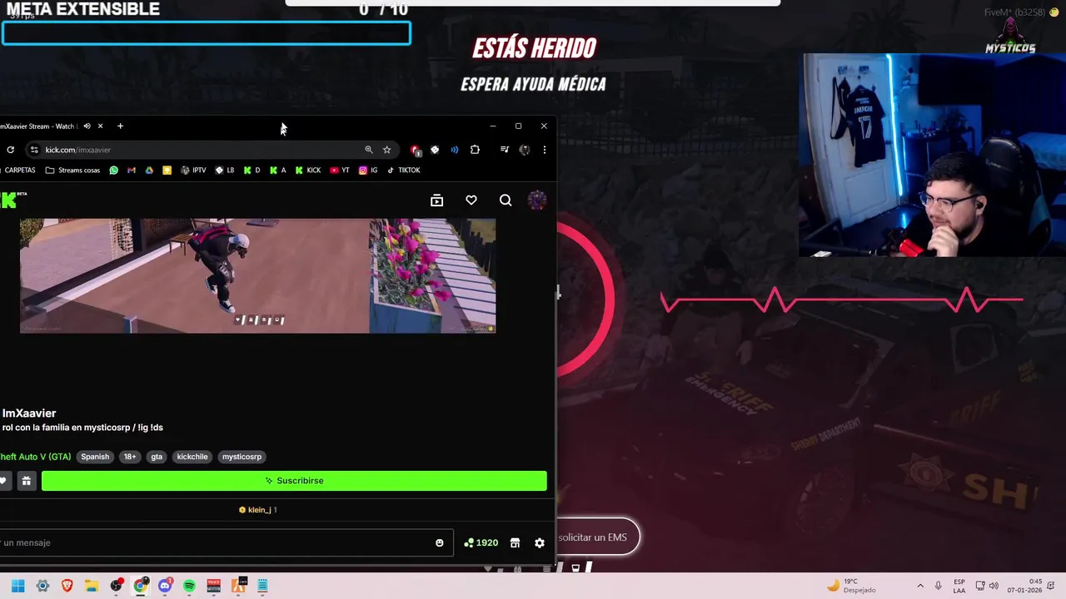Open site information icon in address bar
The width and height of the screenshot is (1066, 599).
click(34, 150)
